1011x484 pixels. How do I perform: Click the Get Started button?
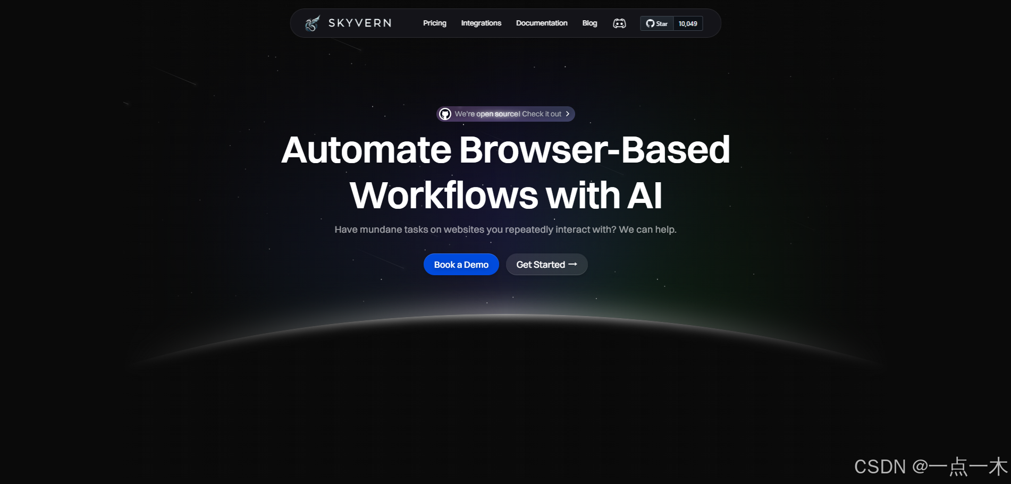pyautogui.click(x=546, y=265)
